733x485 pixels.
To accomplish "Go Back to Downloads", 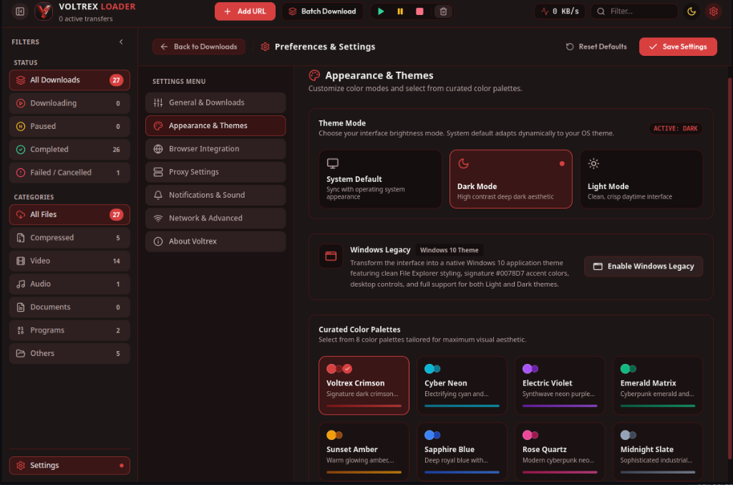I will click(199, 47).
